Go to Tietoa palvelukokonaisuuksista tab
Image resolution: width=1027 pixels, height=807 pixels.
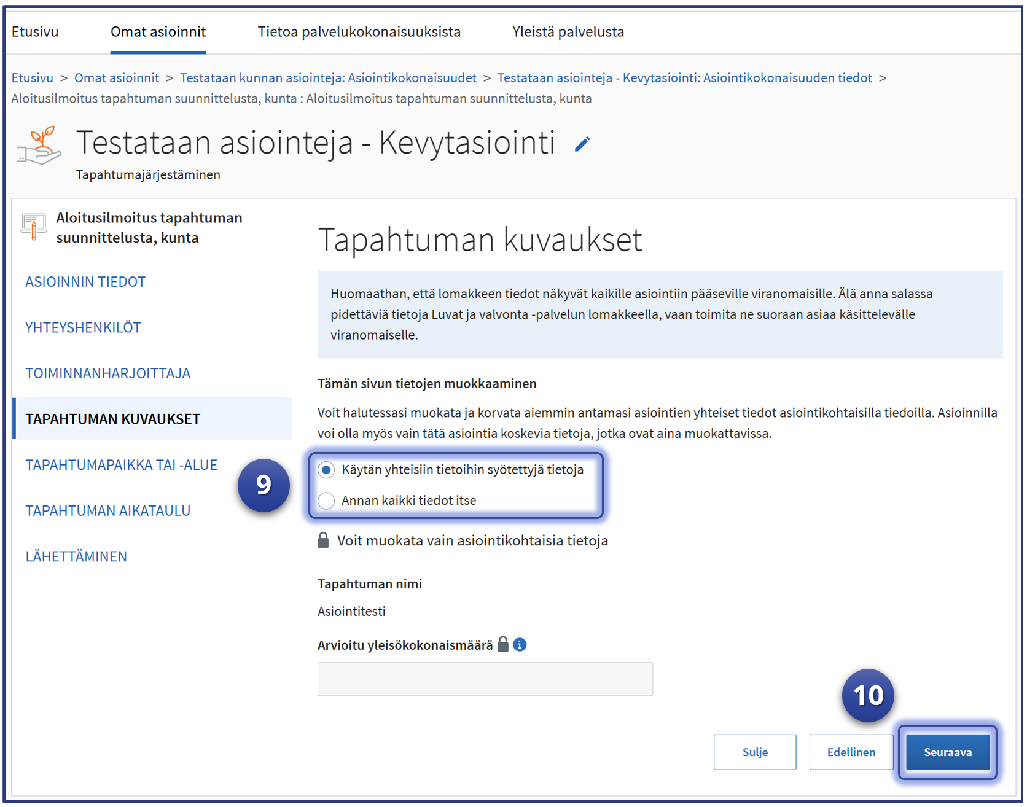359,32
